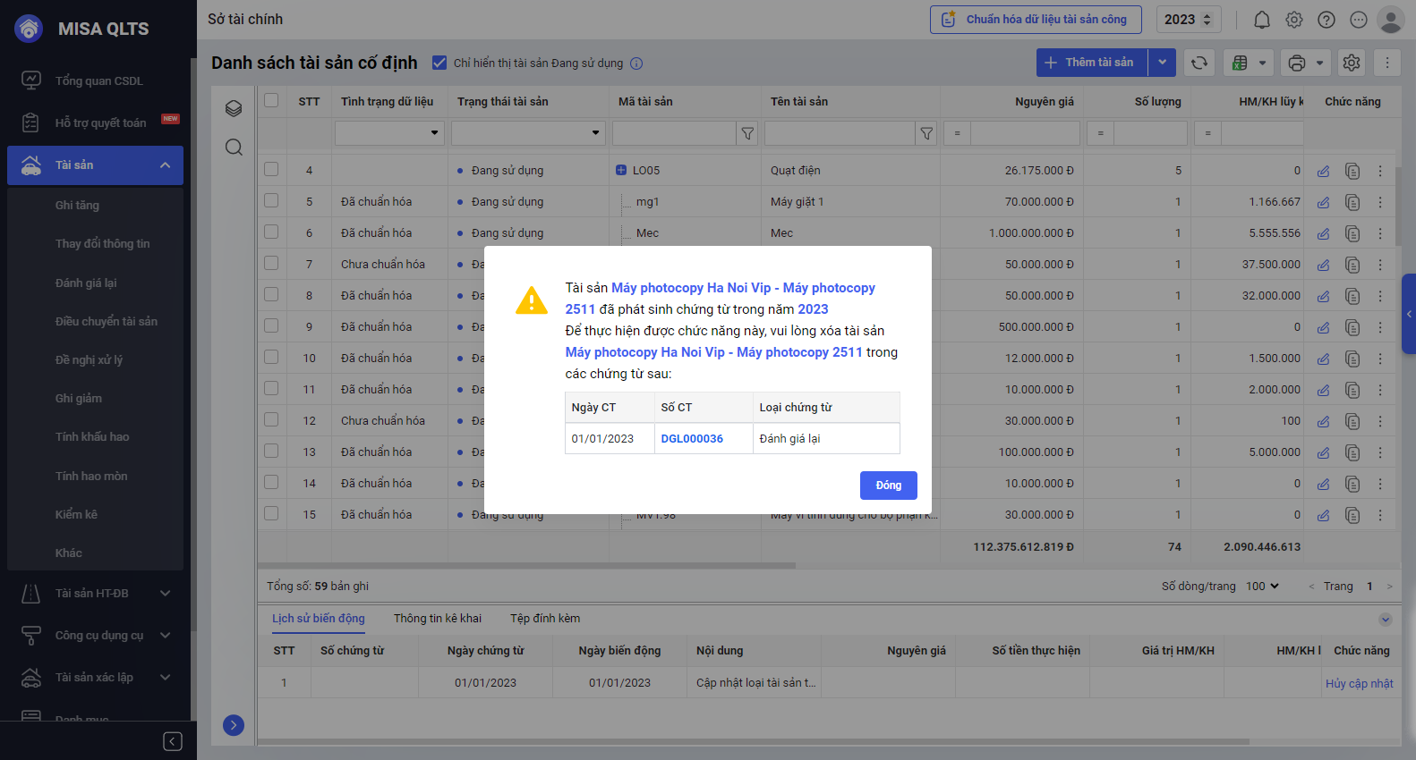The height and width of the screenshot is (760, 1416).
Task: Check the checkbox for row 5
Action: pyautogui.click(x=271, y=201)
